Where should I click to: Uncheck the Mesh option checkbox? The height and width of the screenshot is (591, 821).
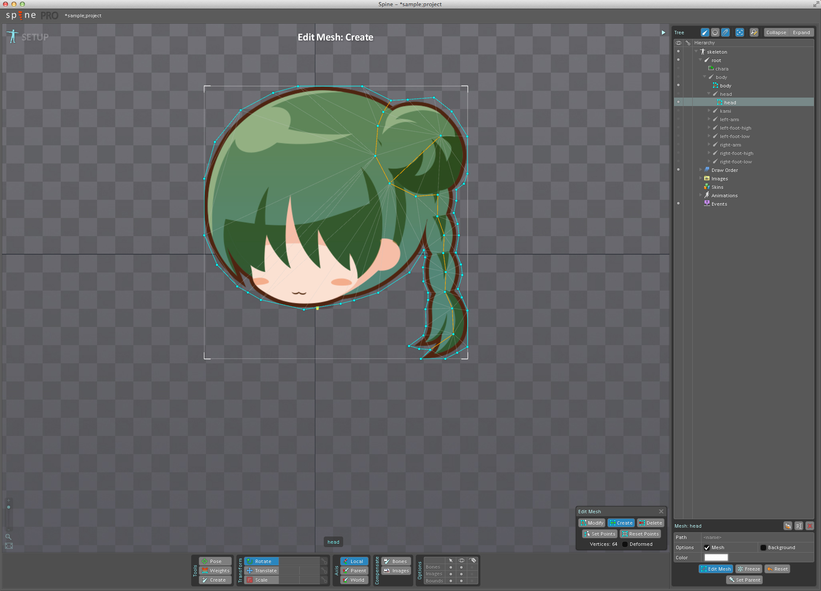pos(707,547)
